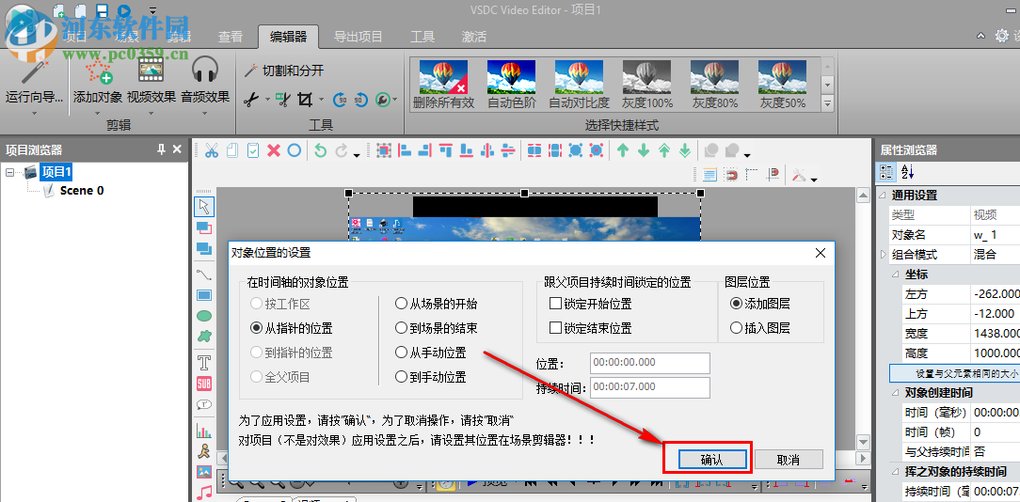Open the 工具 ribbon tab
This screenshot has height=502, width=1020.
(x=422, y=37)
